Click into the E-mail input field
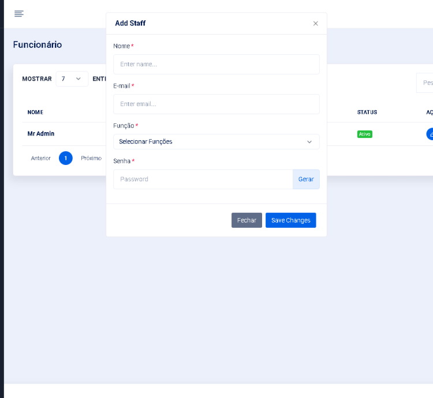This screenshot has width=433, height=398. (x=216, y=104)
